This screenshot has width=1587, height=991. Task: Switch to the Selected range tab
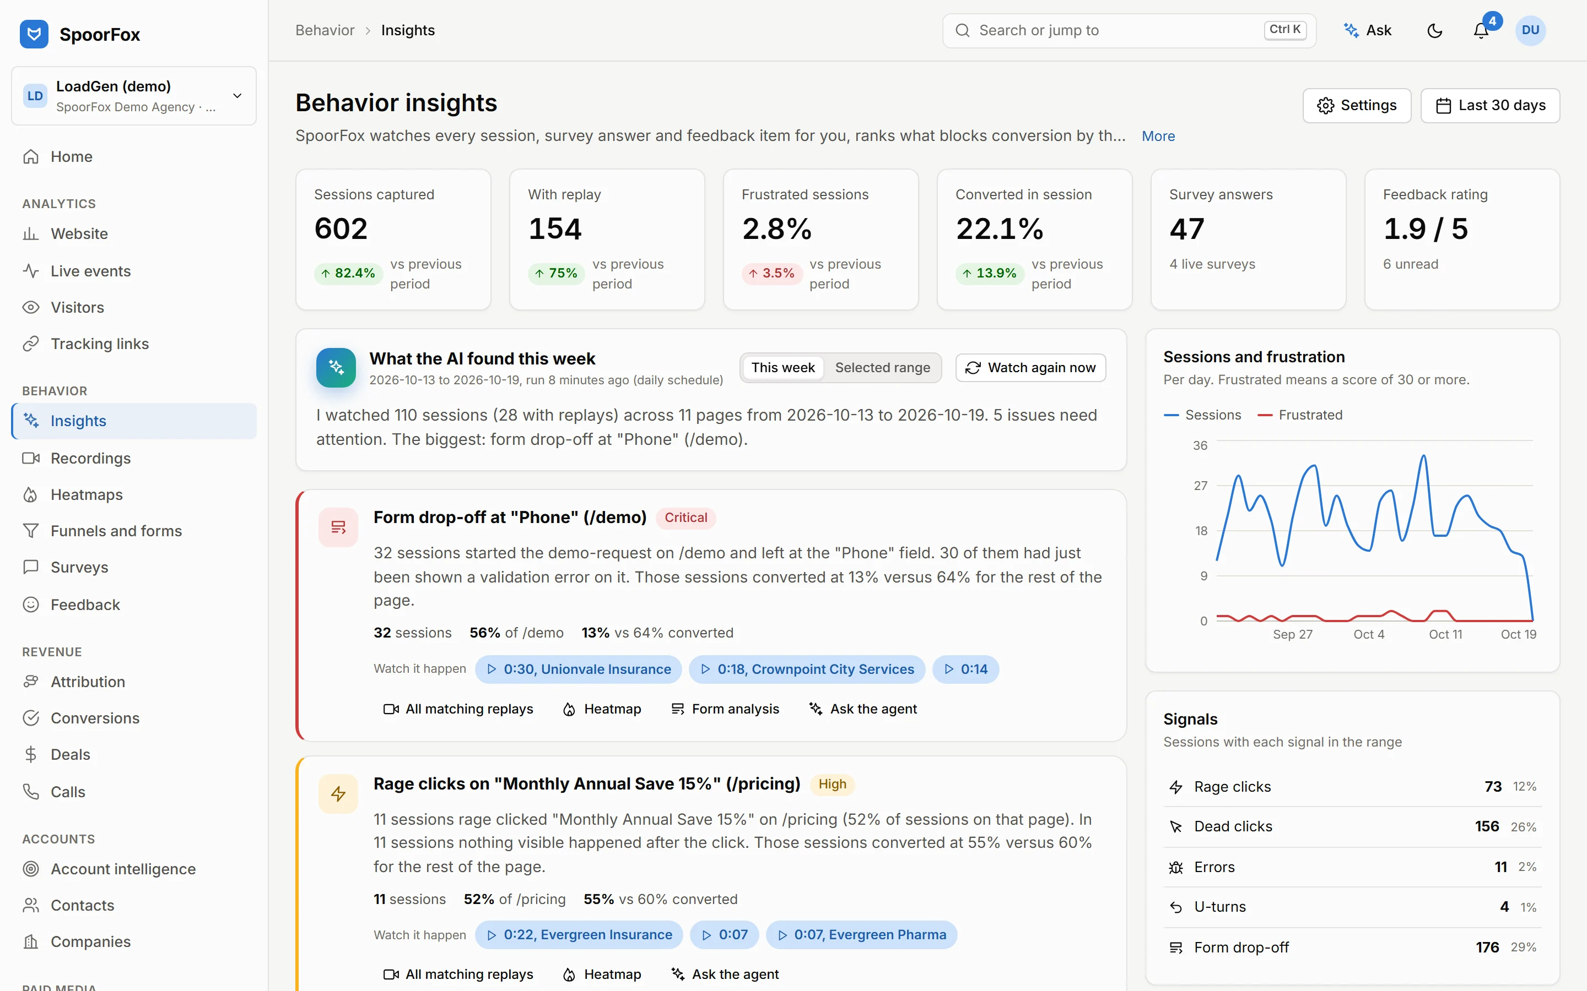[883, 368]
